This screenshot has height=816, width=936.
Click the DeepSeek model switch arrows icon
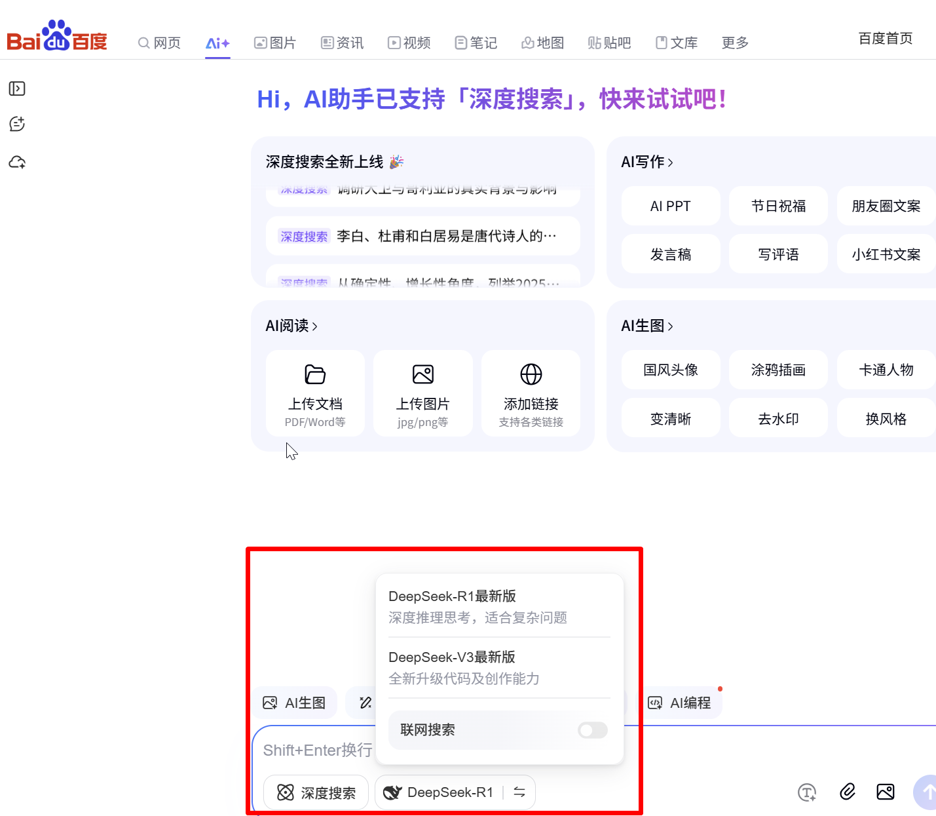pyautogui.click(x=519, y=792)
